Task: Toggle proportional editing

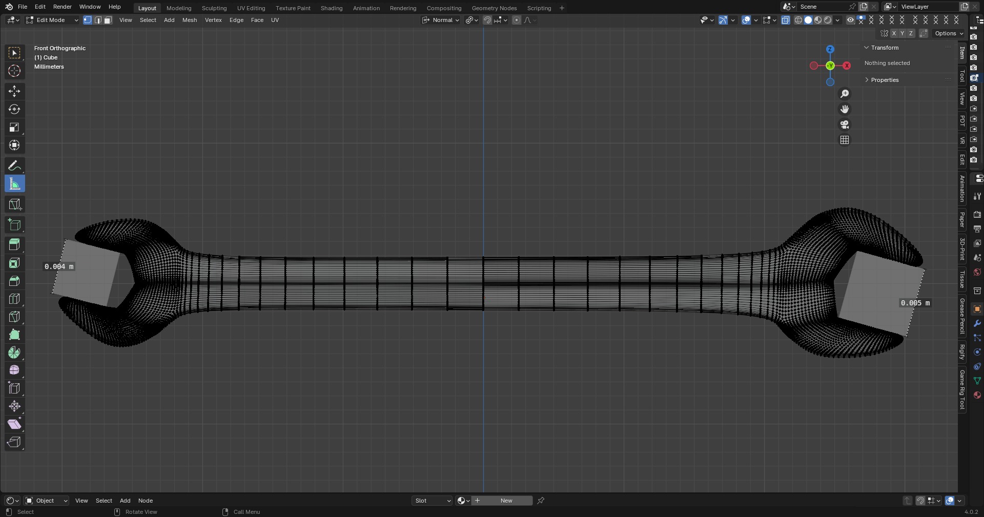Action: click(x=517, y=20)
